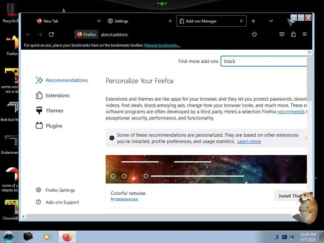This screenshot has height=243, width=324.
Task: Close the New Tab tab
Action: (99, 21)
